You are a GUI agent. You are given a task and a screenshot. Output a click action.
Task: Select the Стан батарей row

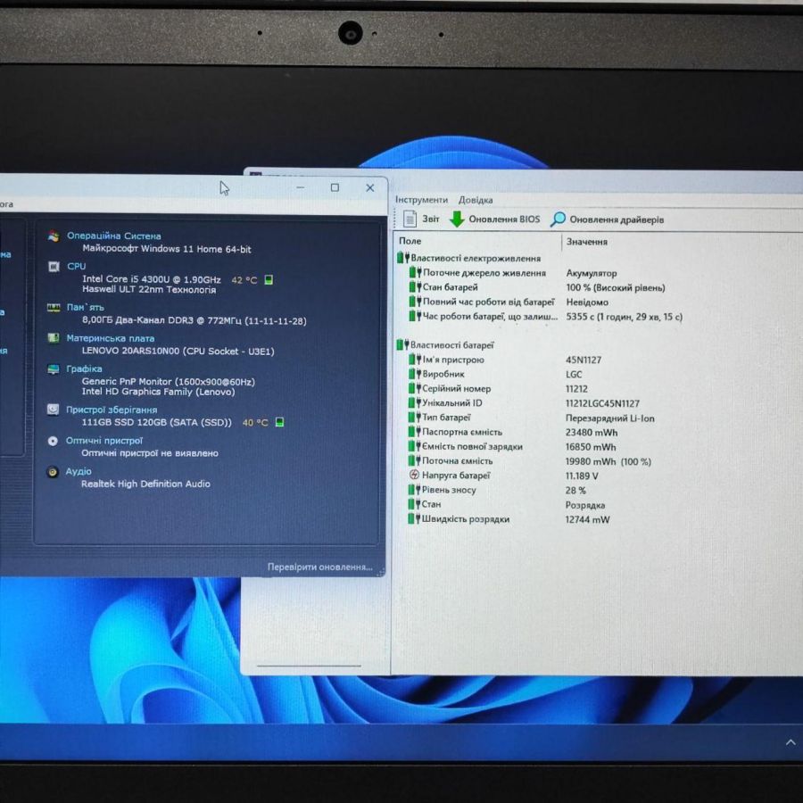(443, 287)
